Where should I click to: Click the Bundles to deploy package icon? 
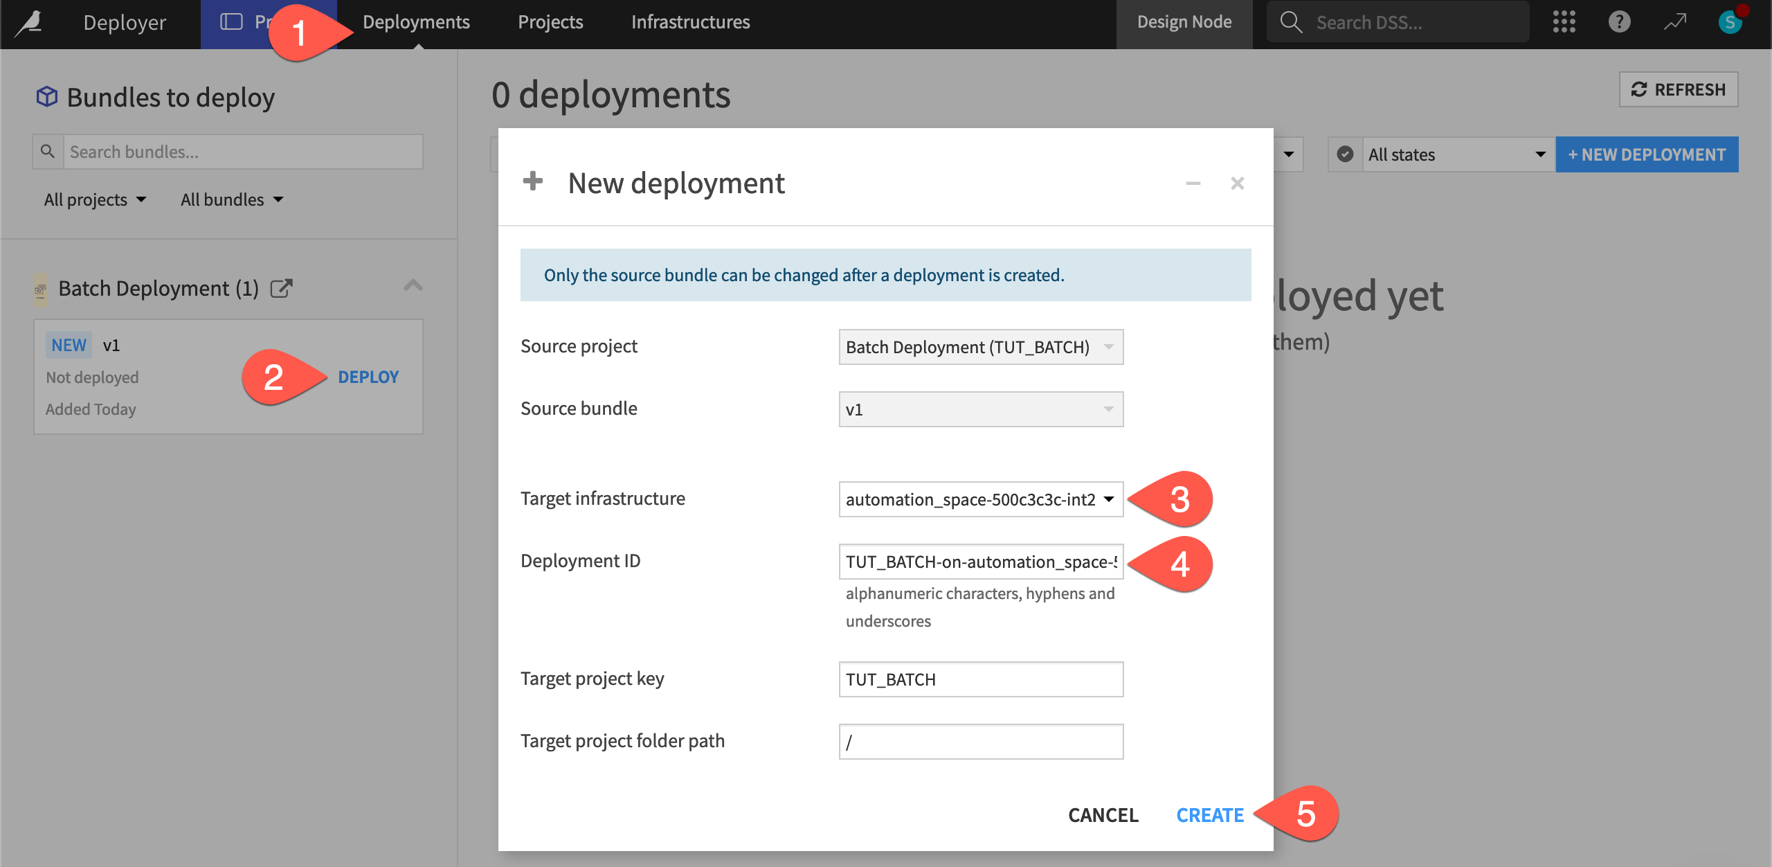[46, 96]
